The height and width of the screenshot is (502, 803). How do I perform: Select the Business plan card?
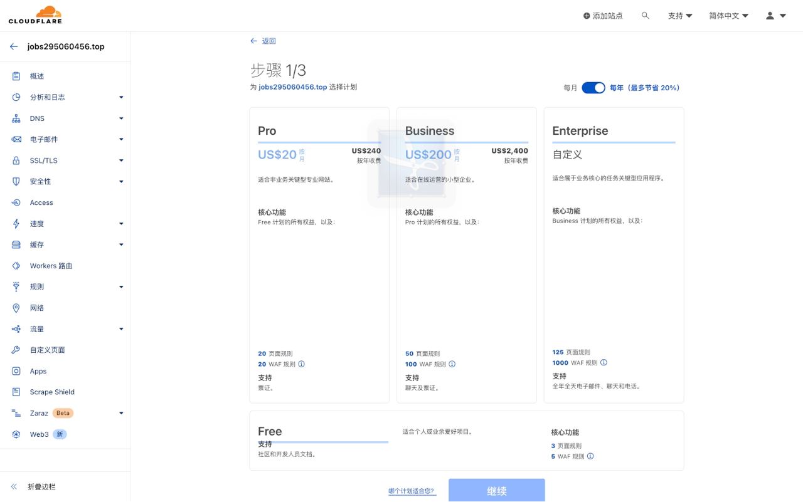tap(467, 255)
